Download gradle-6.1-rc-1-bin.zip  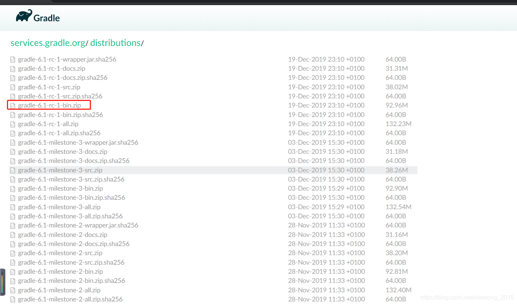(x=50, y=105)
